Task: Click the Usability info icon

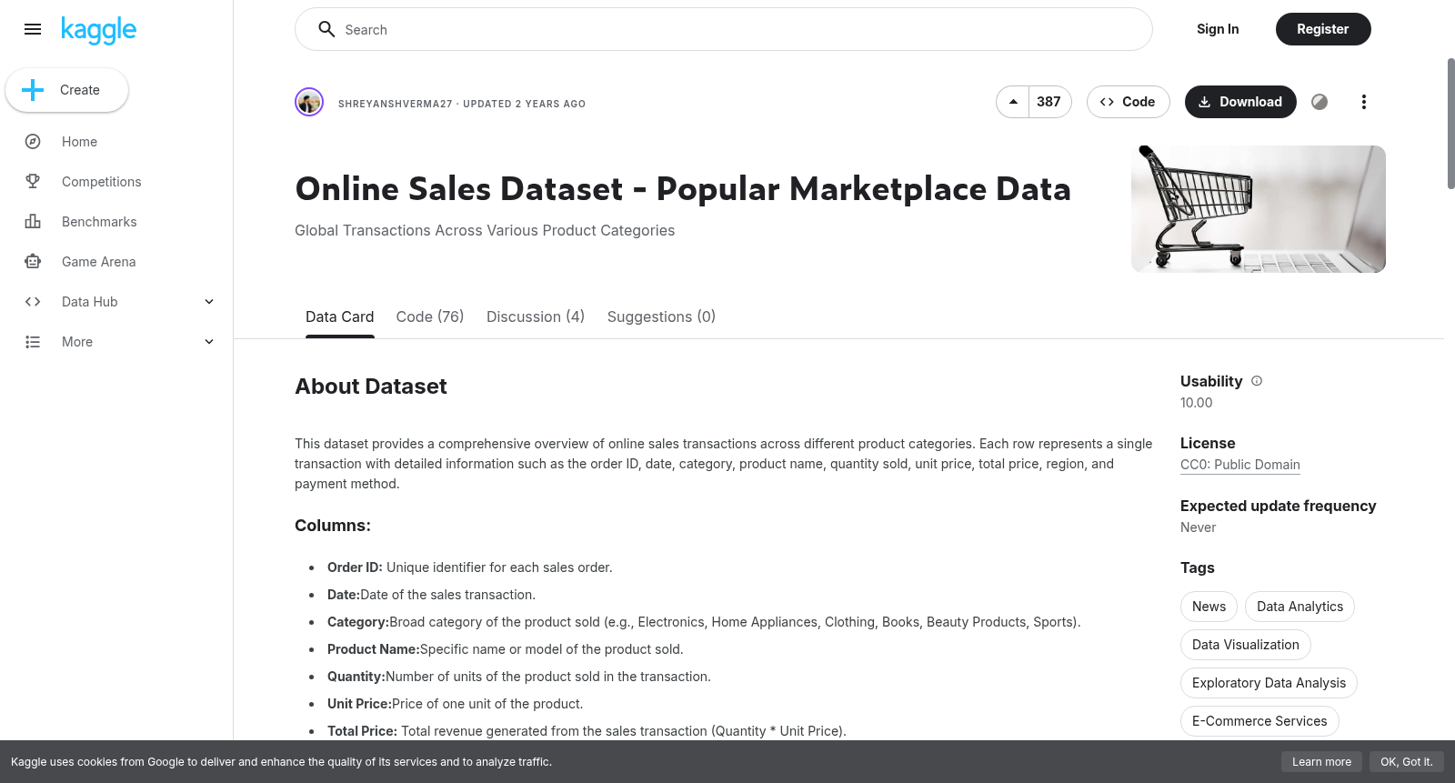Action: 1257,381
